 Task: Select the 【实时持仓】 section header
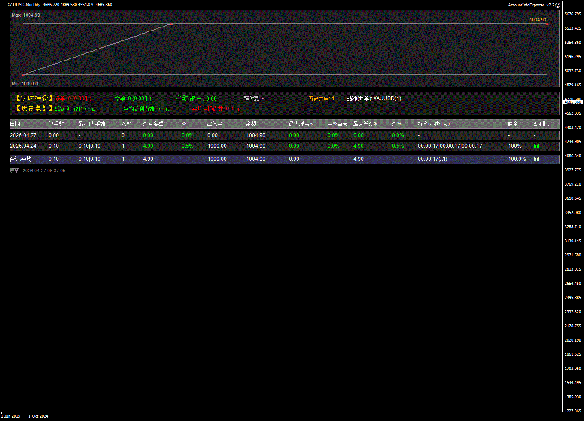[x=33, y=98]
